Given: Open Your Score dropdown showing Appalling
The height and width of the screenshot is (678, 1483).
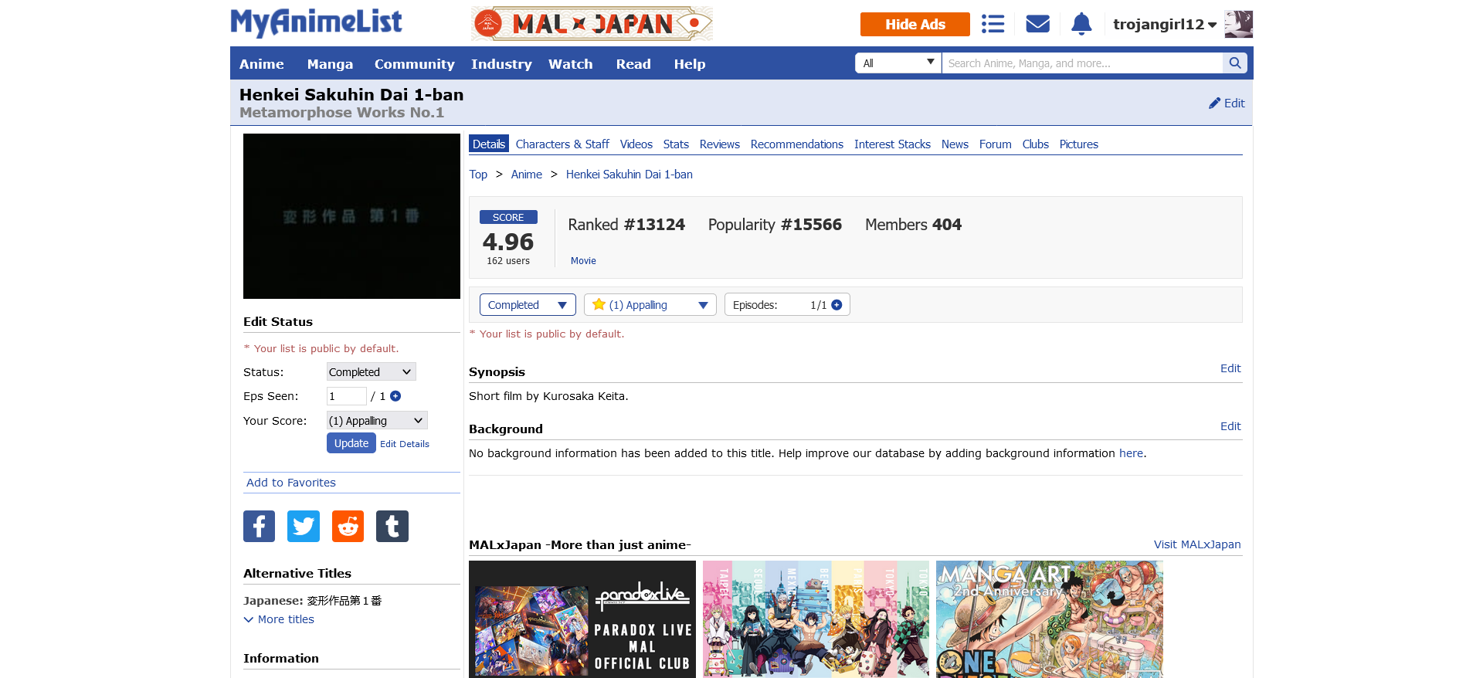Looking at the screenshot, I should click(x=376, y=421).
